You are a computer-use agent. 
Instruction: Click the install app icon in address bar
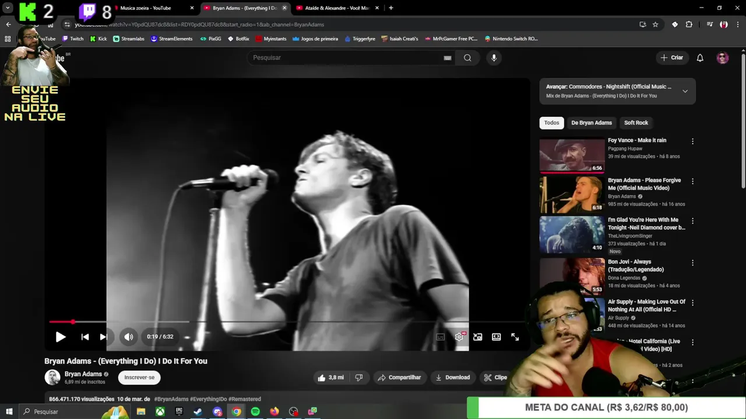point(643,24)
